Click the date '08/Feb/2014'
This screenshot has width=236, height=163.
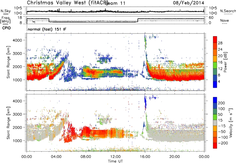189,3
